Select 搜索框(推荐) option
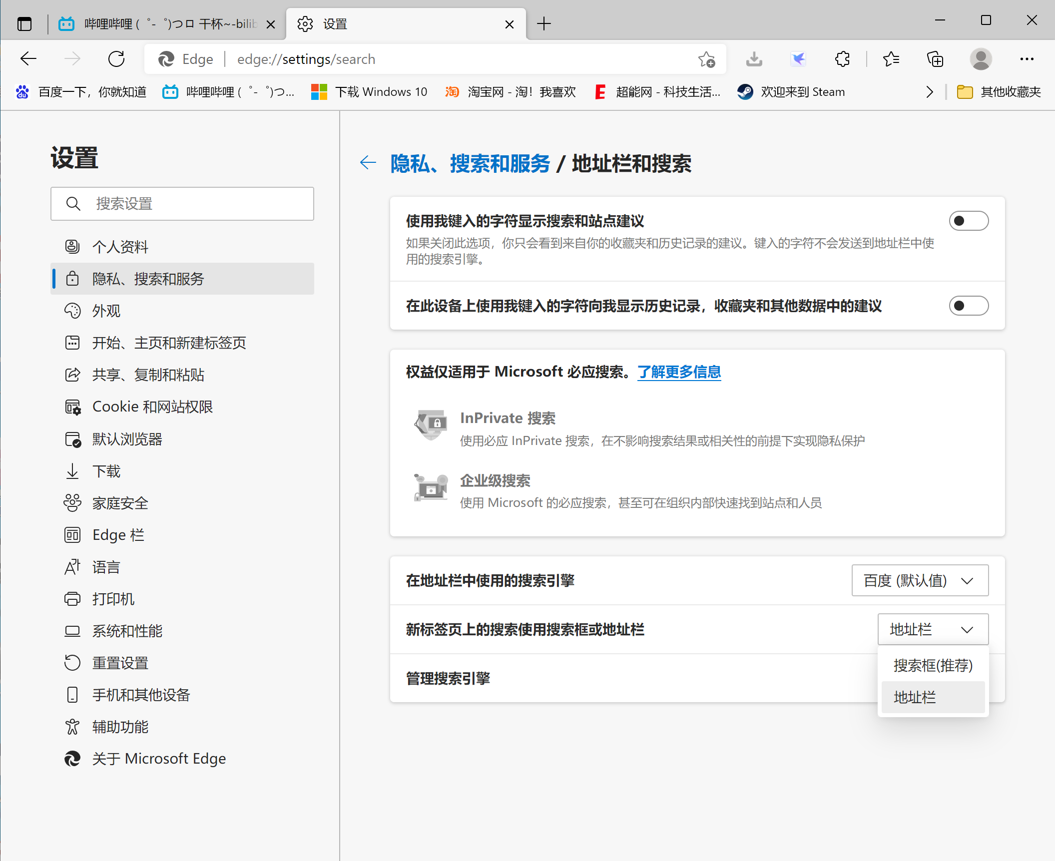This screenshot has height=861, width=1055. click(933, 665)
